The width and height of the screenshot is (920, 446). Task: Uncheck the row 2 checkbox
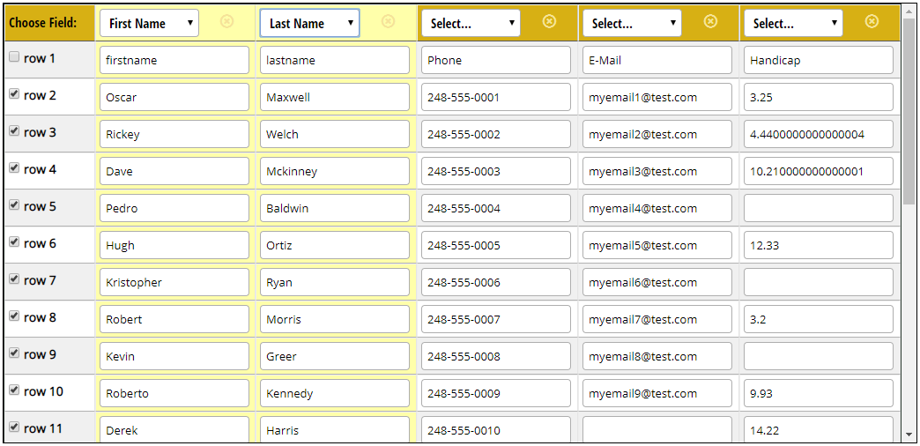click(x=14, y=94)
